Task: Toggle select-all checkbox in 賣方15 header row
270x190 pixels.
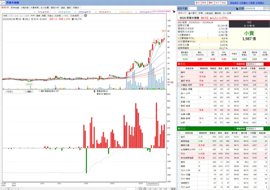Action: click(179, 133)
